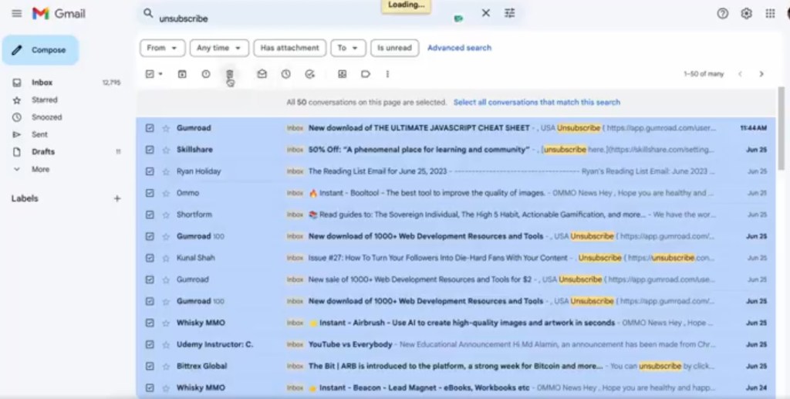Uncheck the Gumroad 11:44 AM email
Screen dimensions: 790x399
click(150, 128)
